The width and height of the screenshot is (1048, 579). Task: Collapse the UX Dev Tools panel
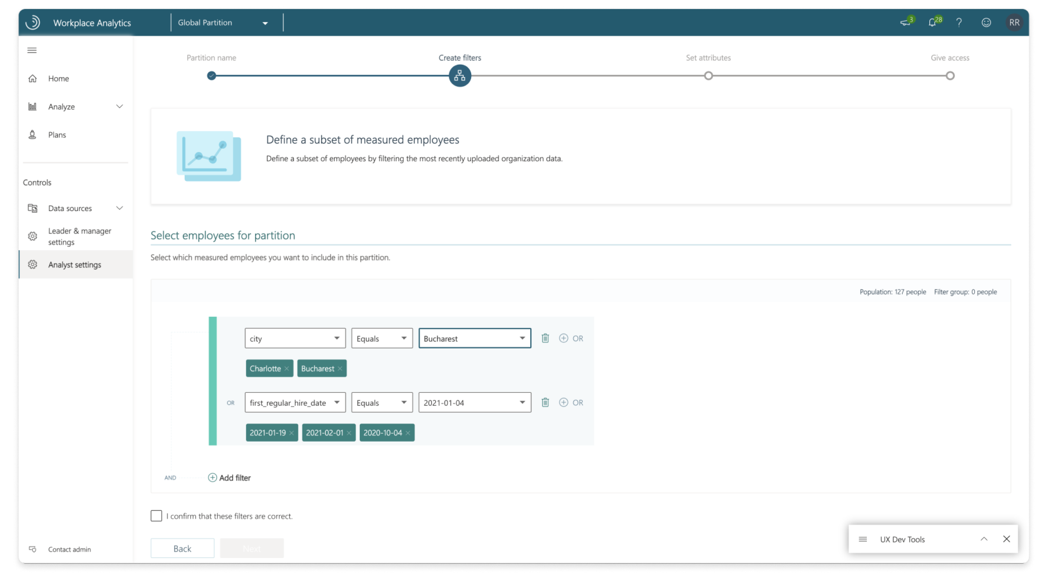point(984,539)
